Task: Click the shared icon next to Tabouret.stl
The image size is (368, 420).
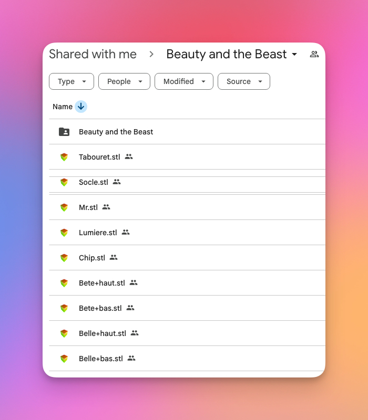Action: point(129,156)
